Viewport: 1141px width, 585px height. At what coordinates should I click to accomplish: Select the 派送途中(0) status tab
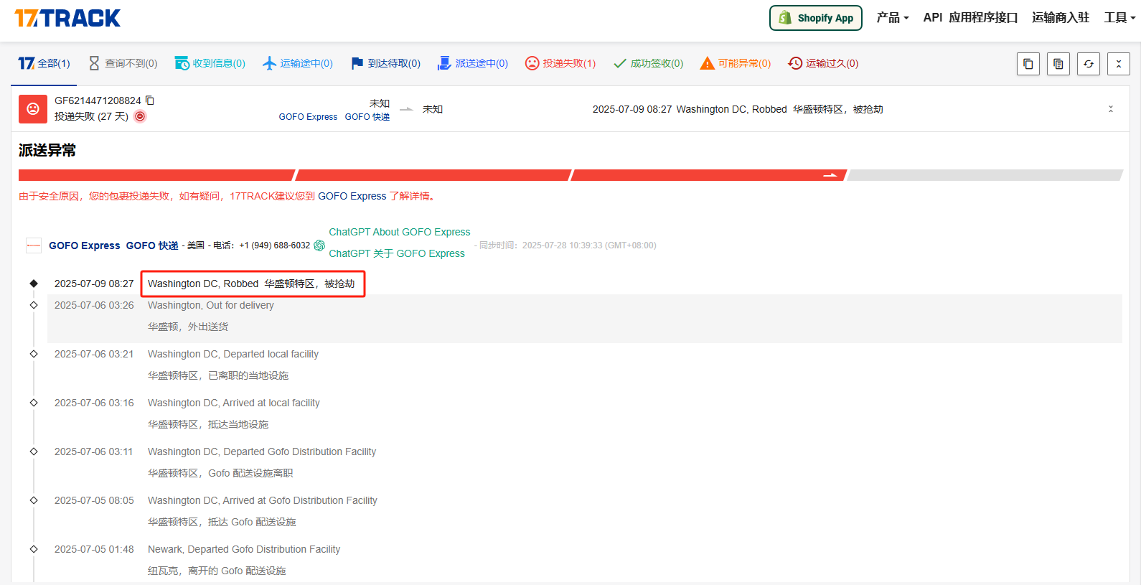pyautogui.click(x=473, y=63)
